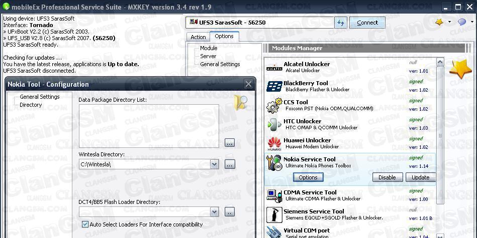
Task: Click the Data Package Directory List box
Action: click(x=149, y=126)
